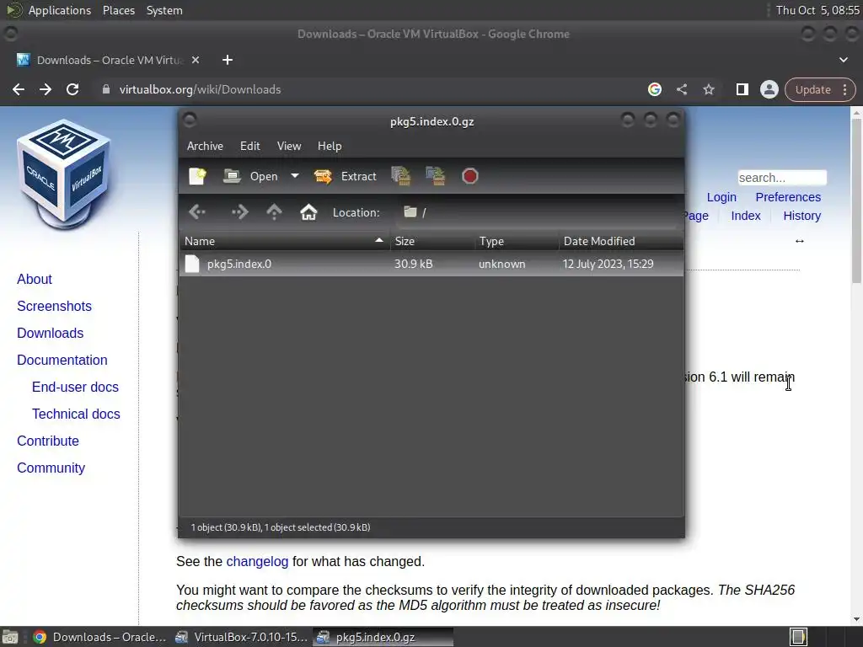Open the changelog link
Viewport: 863px width, 647px height.
(257, 562)
